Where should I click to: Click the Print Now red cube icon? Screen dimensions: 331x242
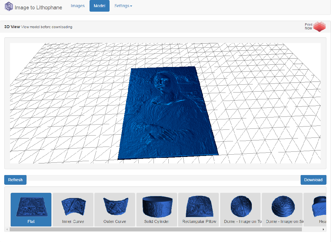(319, 27)
